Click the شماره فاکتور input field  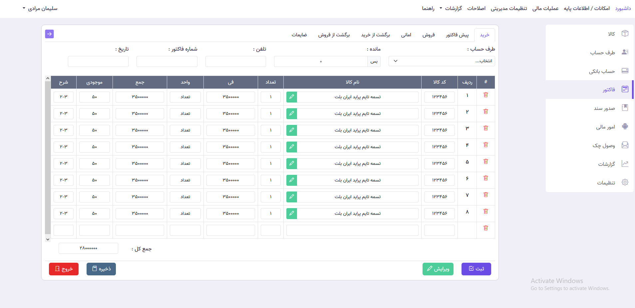point(167,61)
